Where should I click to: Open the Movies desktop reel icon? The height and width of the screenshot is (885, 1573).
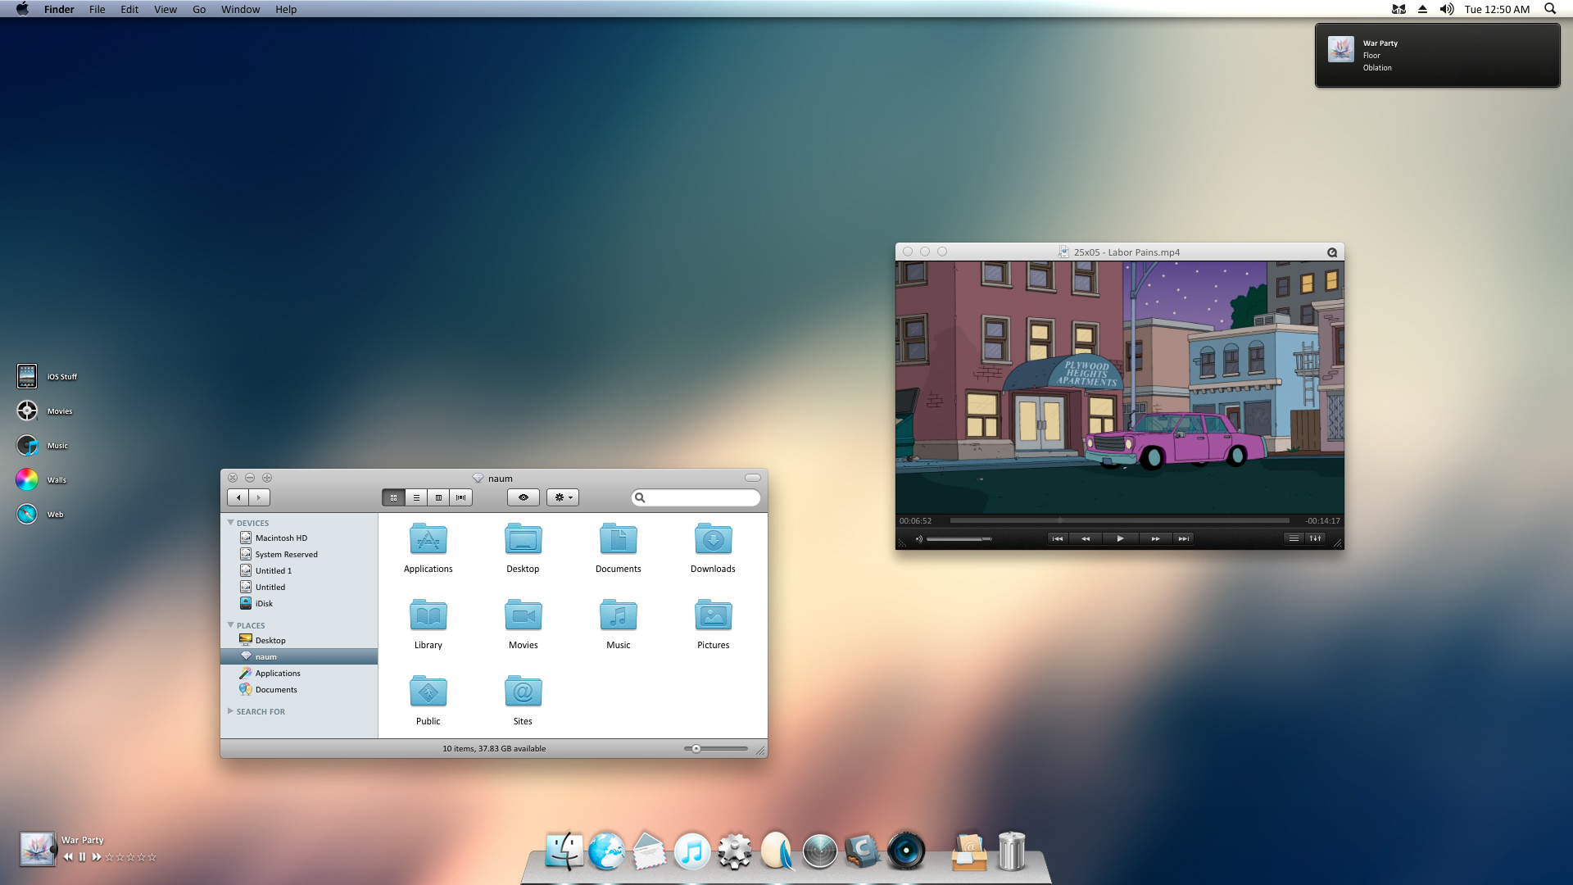[x=27, y=411]
